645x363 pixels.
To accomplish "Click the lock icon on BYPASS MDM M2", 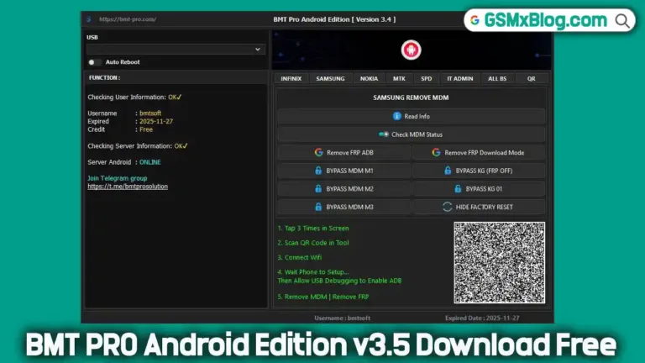I will pyautogui.click(x=318, y=188).
